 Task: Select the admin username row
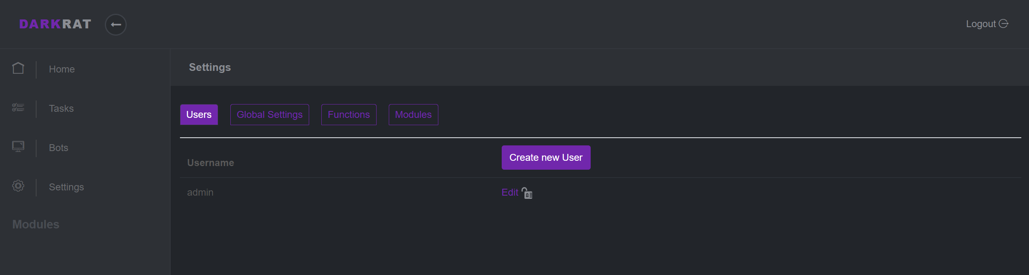point(600,192)
